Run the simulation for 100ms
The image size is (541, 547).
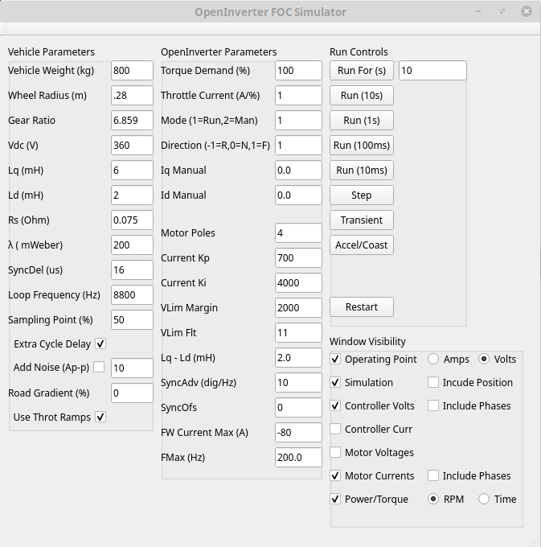pos(362,145)
